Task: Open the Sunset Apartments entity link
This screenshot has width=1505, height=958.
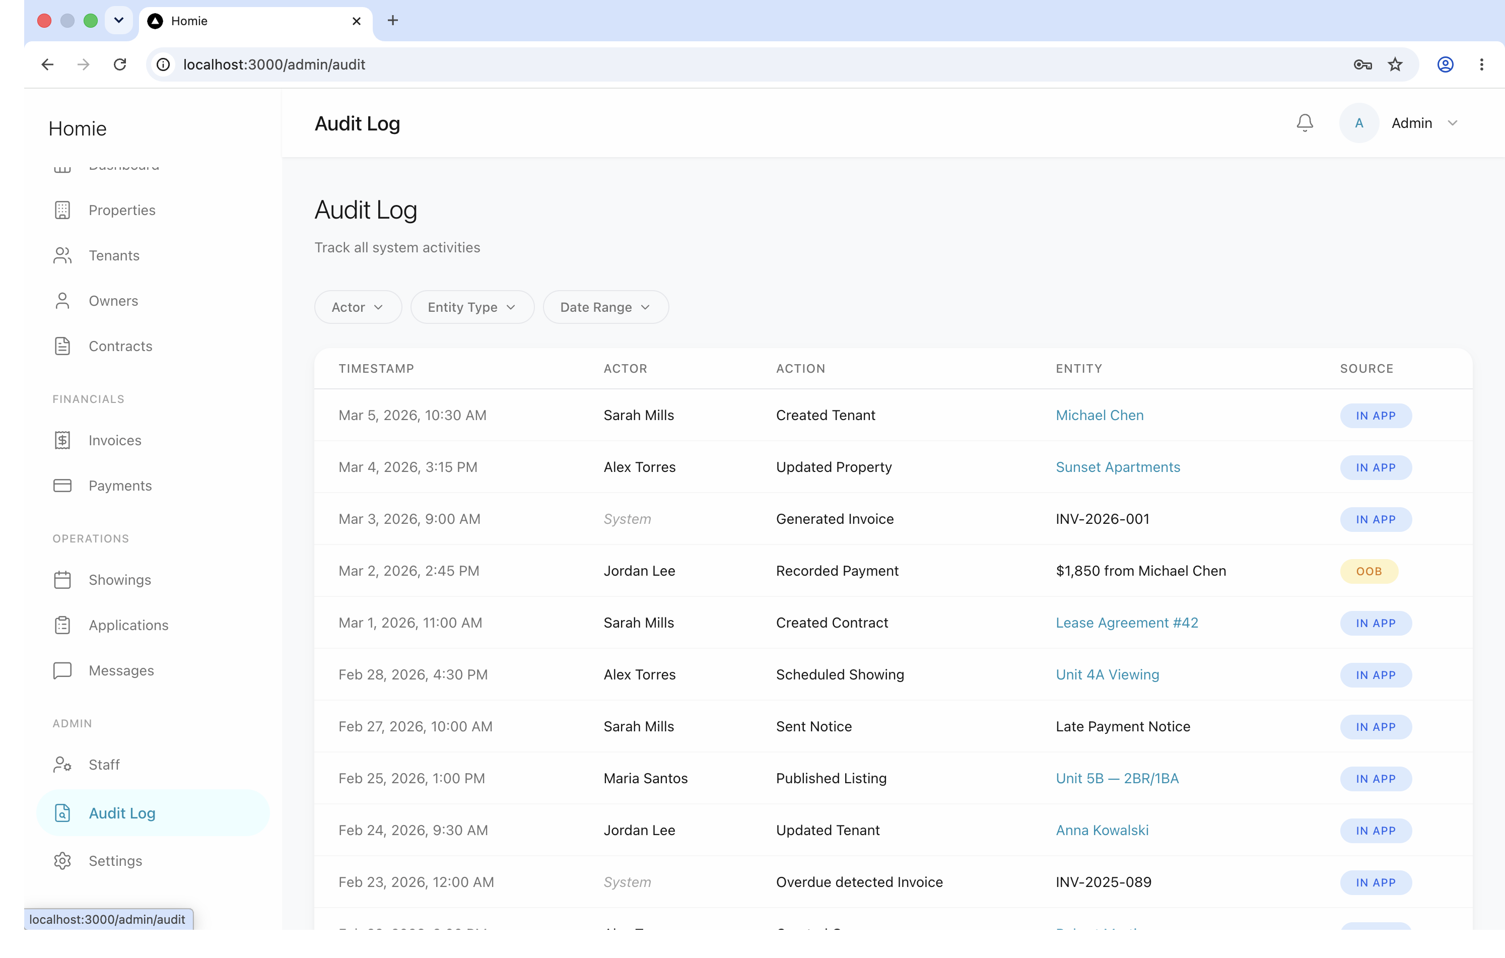Action: pyautogui.click(x=1118, y=467)
